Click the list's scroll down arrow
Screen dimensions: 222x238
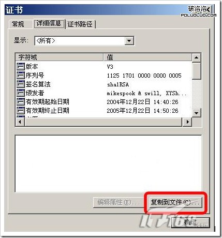(x=196, y=113)
